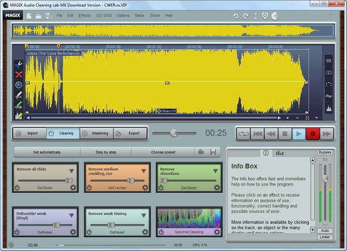Viewport: 347px width, 251px height.
Task: Click the Undo arrow icon
Action: coord(236,15)
